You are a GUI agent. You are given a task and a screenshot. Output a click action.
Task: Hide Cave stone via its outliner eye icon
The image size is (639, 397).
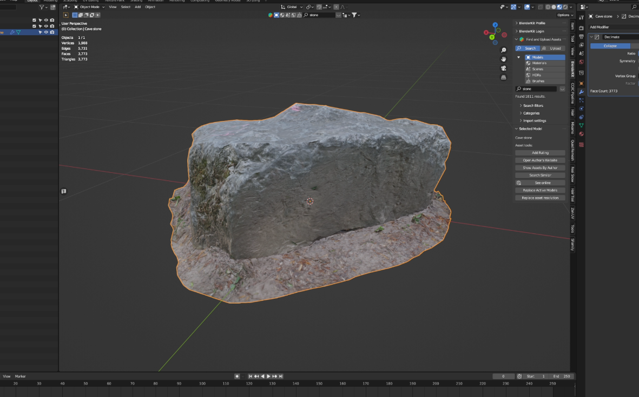(x=46, y=32)
